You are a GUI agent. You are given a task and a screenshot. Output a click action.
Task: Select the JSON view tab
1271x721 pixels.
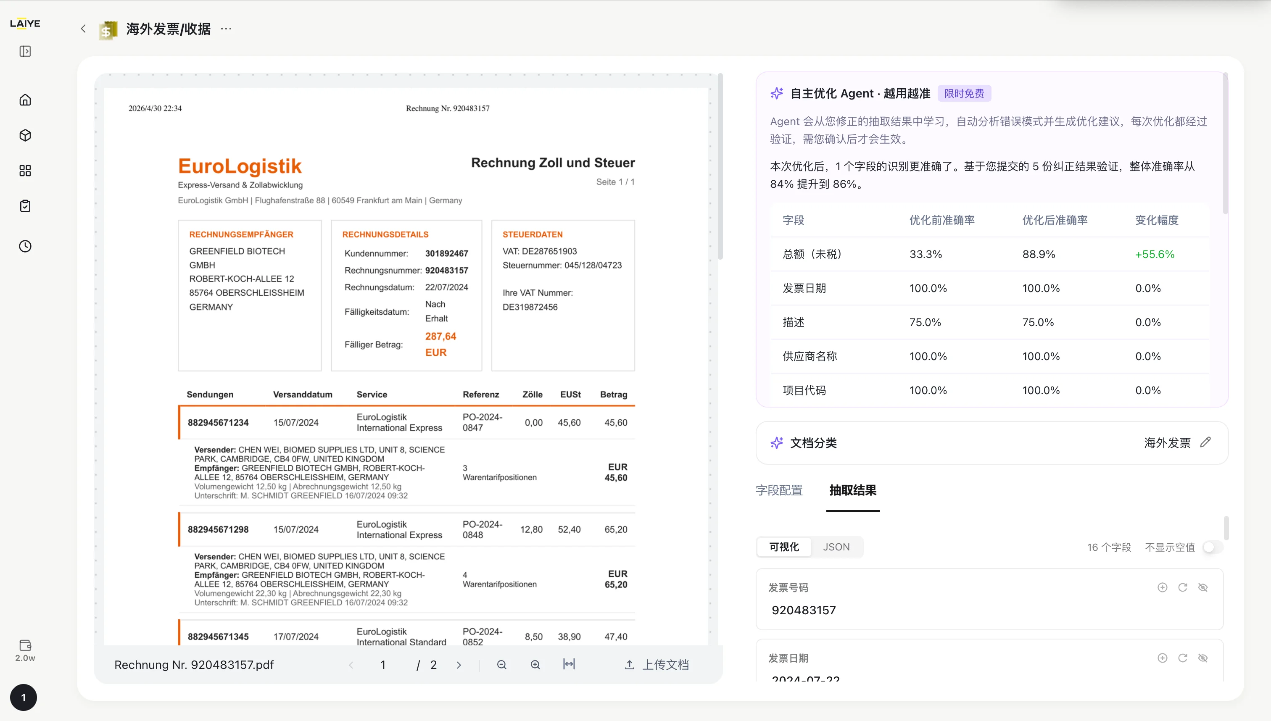pos(836,547)
